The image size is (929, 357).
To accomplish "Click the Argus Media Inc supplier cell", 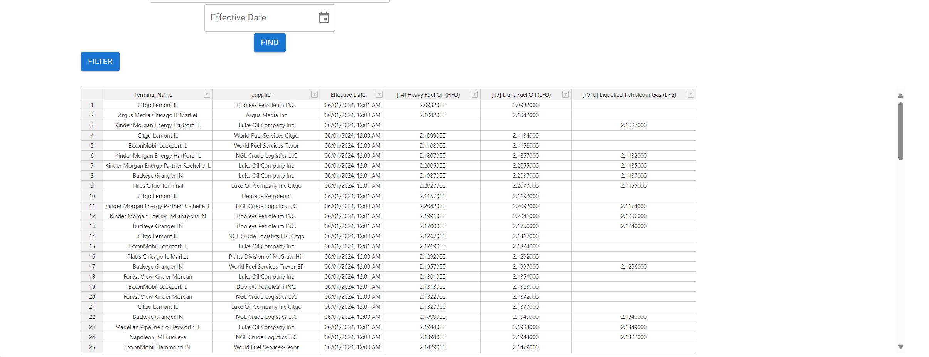I will pyautogui.click(x=266, y=115).
